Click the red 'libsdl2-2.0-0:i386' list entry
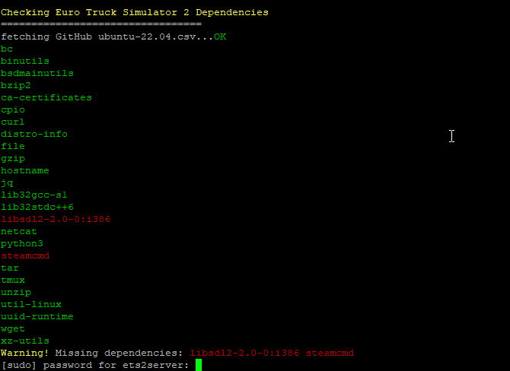The height and width of the screenshot is (371, 510). (x=56, y=219)
